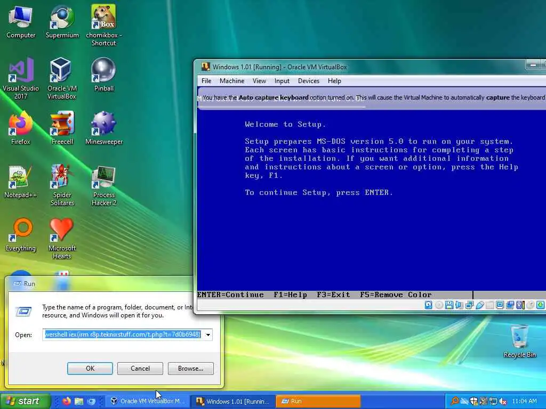The height and width of the screenshot is (409, 546).
Task: Click the Auto capture keyboard notification banner
Action: point(372,98)
